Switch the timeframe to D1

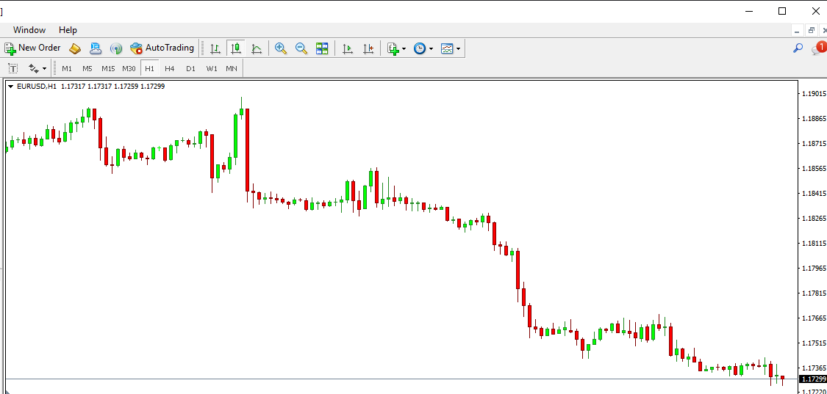[190, 68]
